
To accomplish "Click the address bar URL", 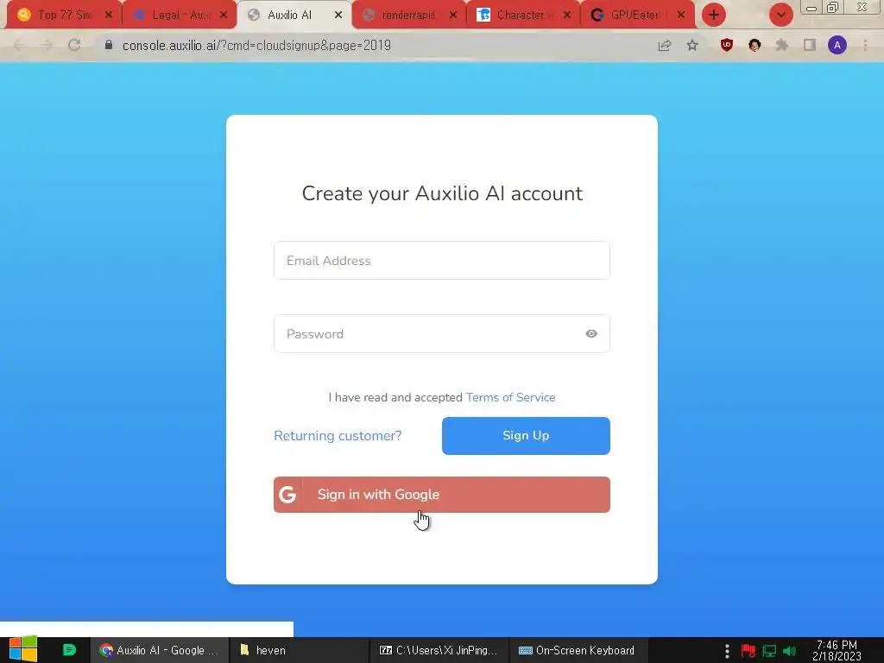I will pos(256,45).
